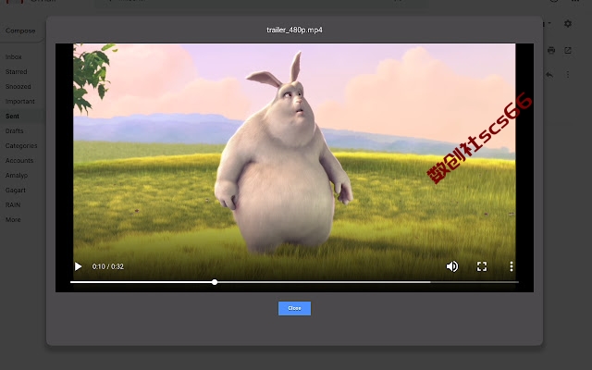Mute the video volume speaker icon

[452, 266]
